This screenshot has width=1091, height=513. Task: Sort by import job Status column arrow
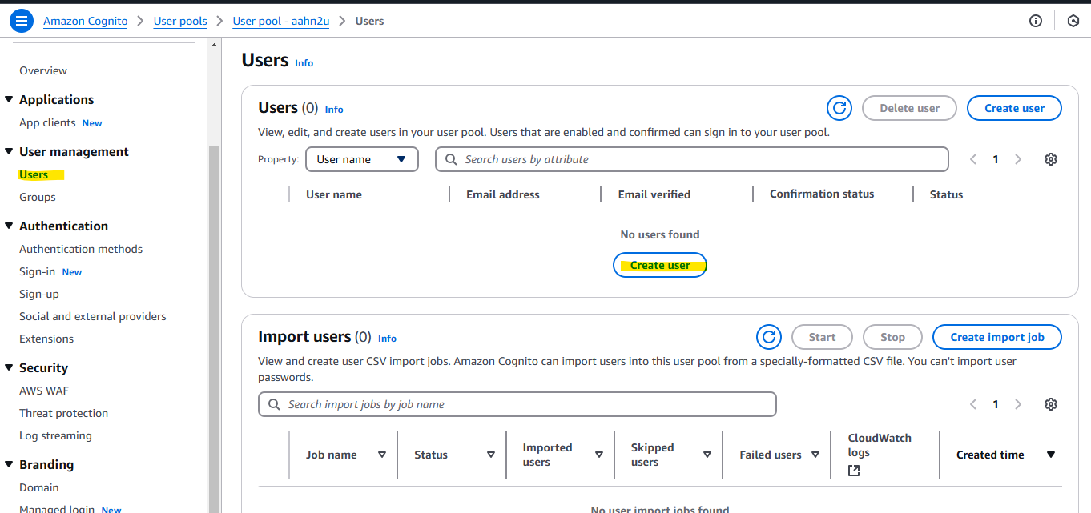(x=491, y=455)
